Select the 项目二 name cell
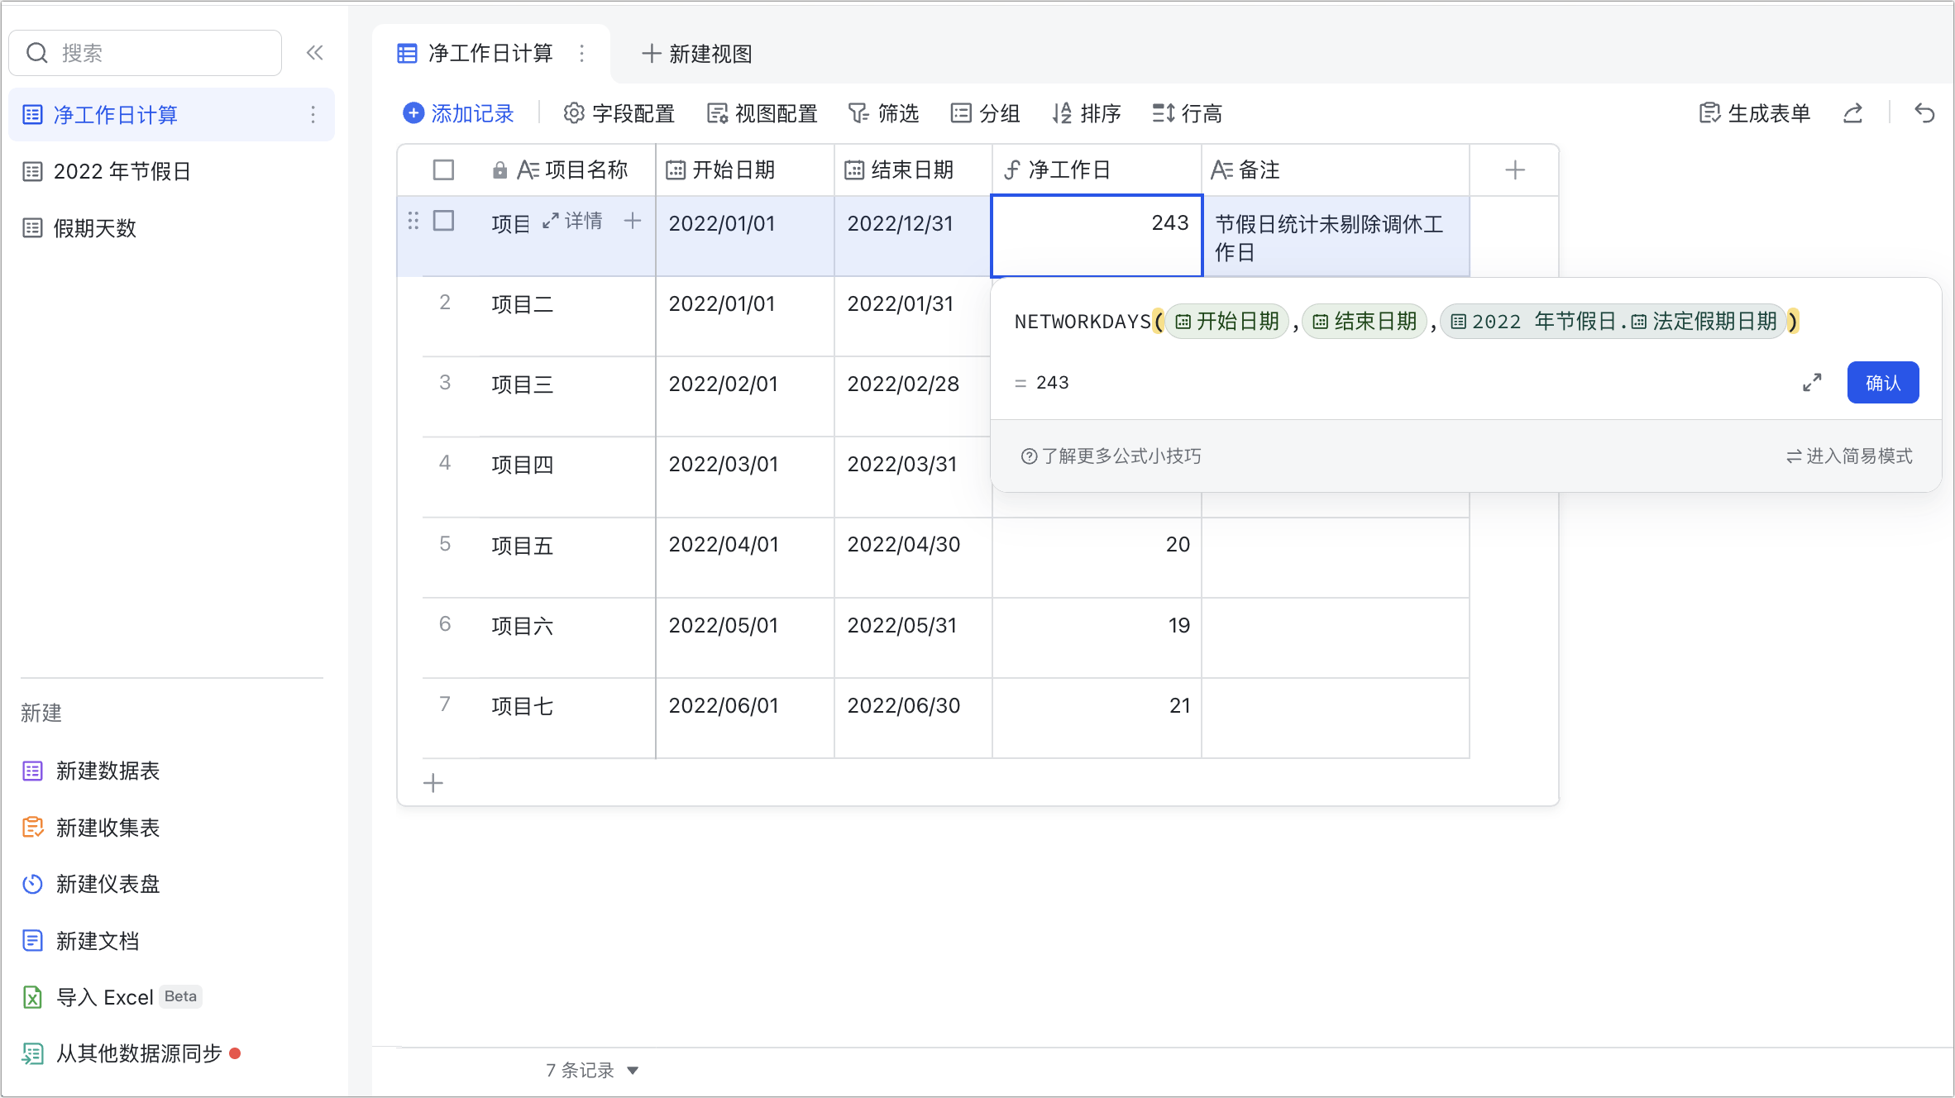Screen dimensions: 1955x1098 (x=568, y=316)
